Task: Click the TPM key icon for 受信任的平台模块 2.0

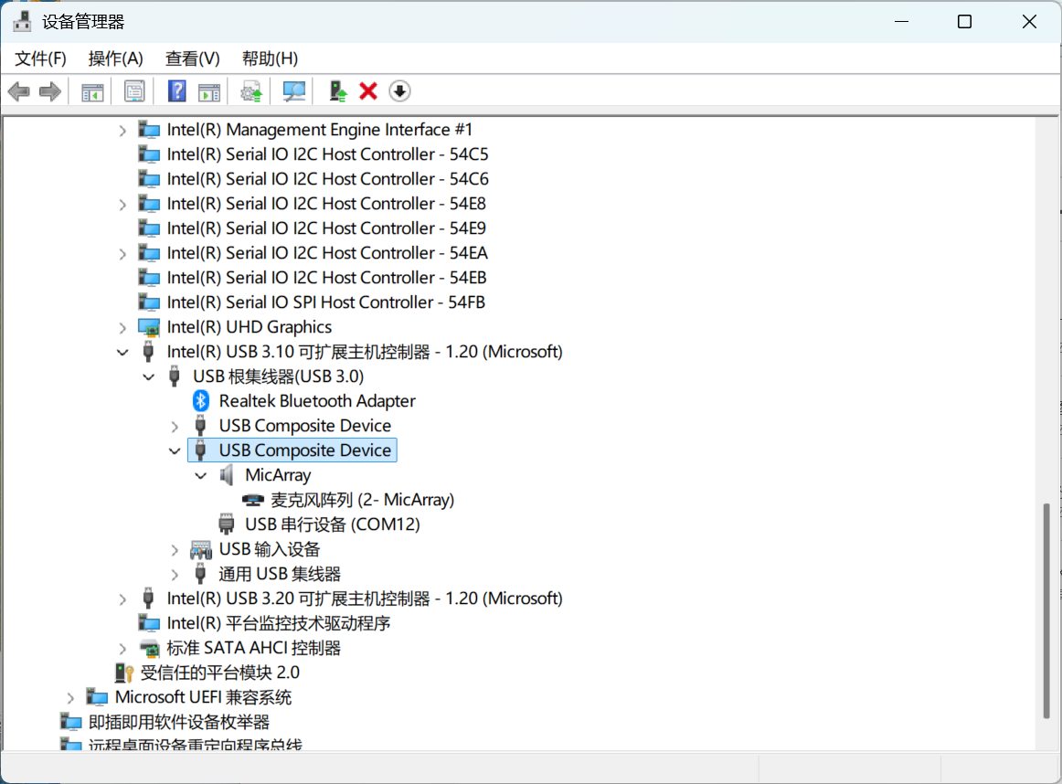Action: tap(123, 673)
